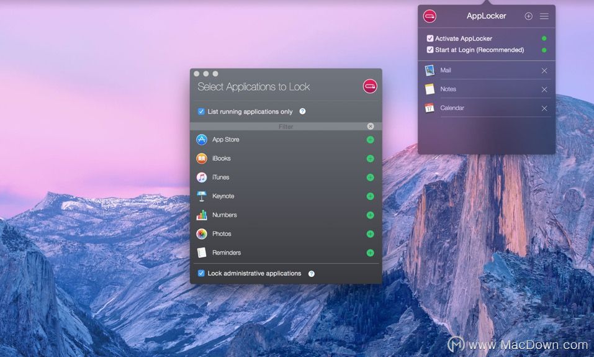Remove Notes from locked apps list
This screenshot has height=357, width=594.
(544, 89)
